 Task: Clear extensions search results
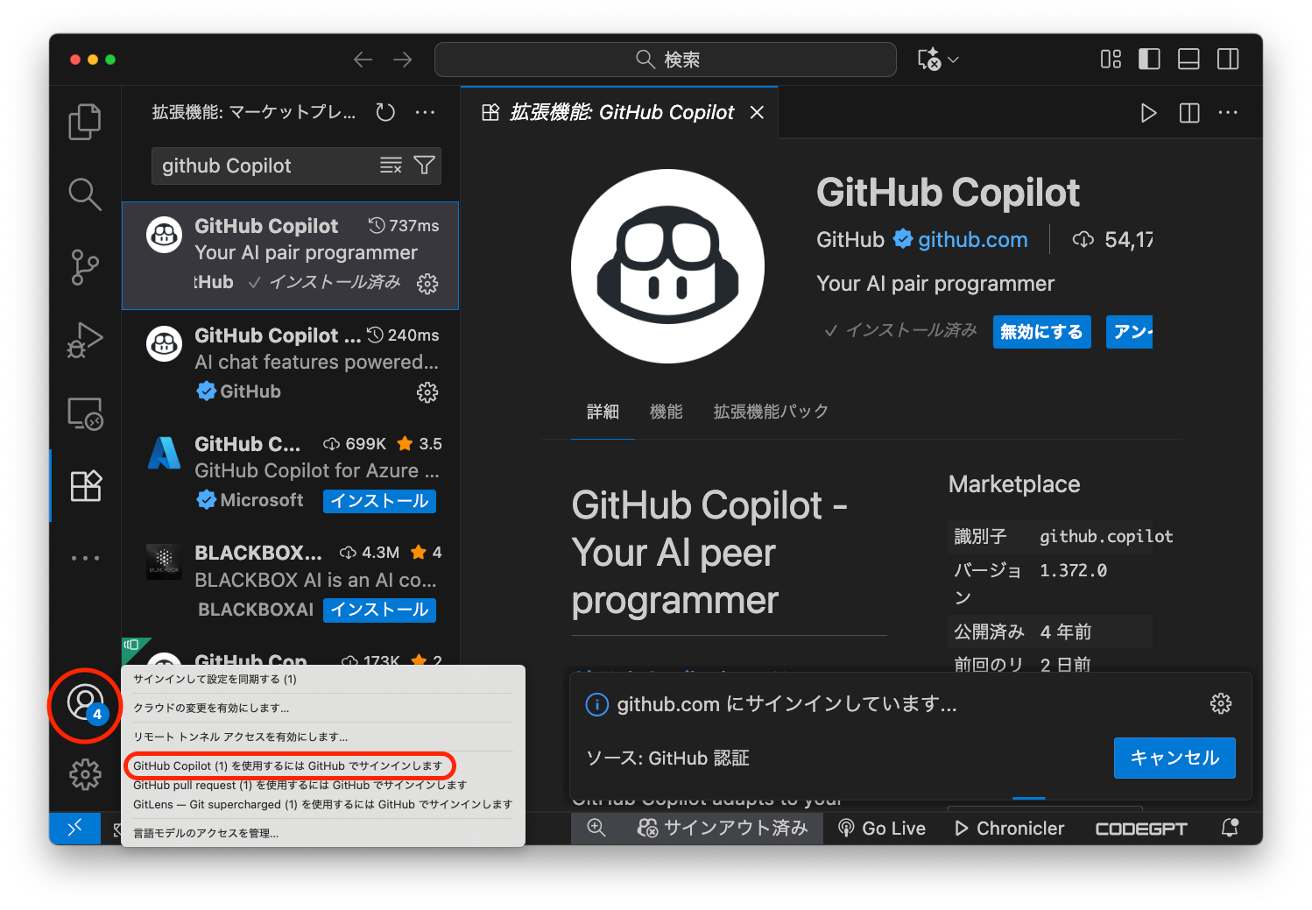point(391,166)
